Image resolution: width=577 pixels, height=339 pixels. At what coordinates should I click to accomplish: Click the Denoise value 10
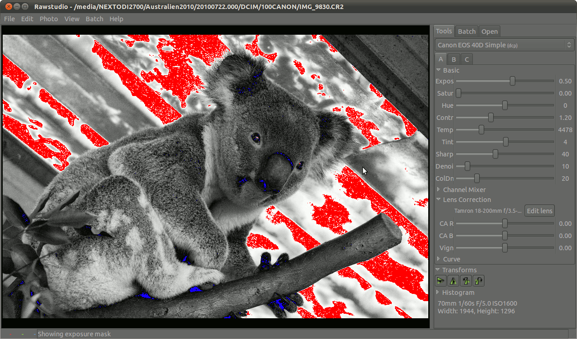coord(565,166)
